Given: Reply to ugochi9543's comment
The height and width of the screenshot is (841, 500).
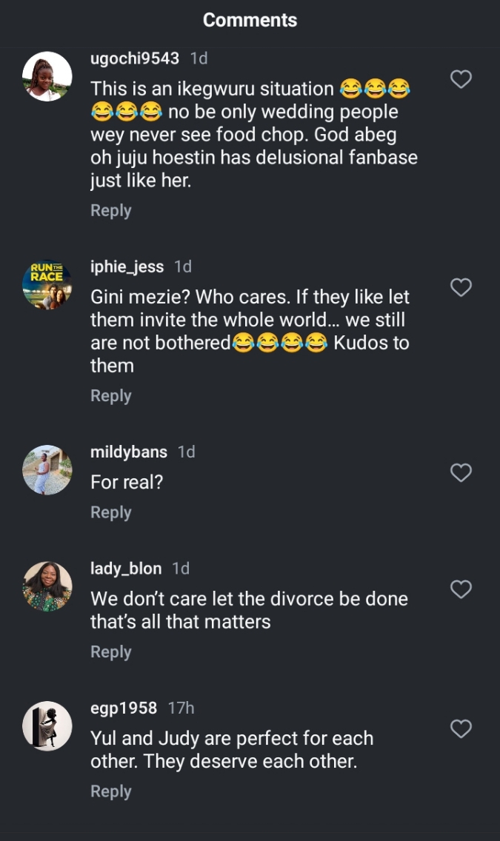Looking at the screenshot, I should pyautogui.click(x=111, y=211).
